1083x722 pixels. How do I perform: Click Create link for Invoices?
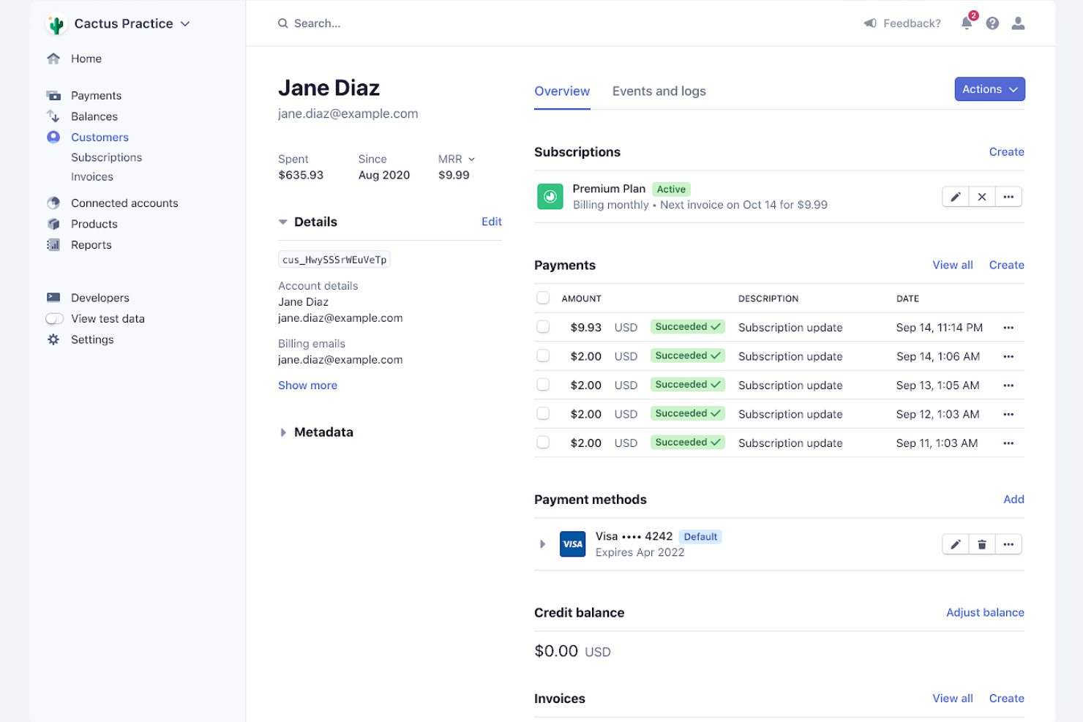[x=1007, y=699]
